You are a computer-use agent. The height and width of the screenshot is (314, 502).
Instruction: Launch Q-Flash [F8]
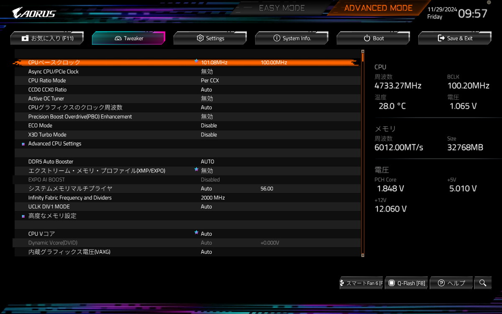point(407,283)
